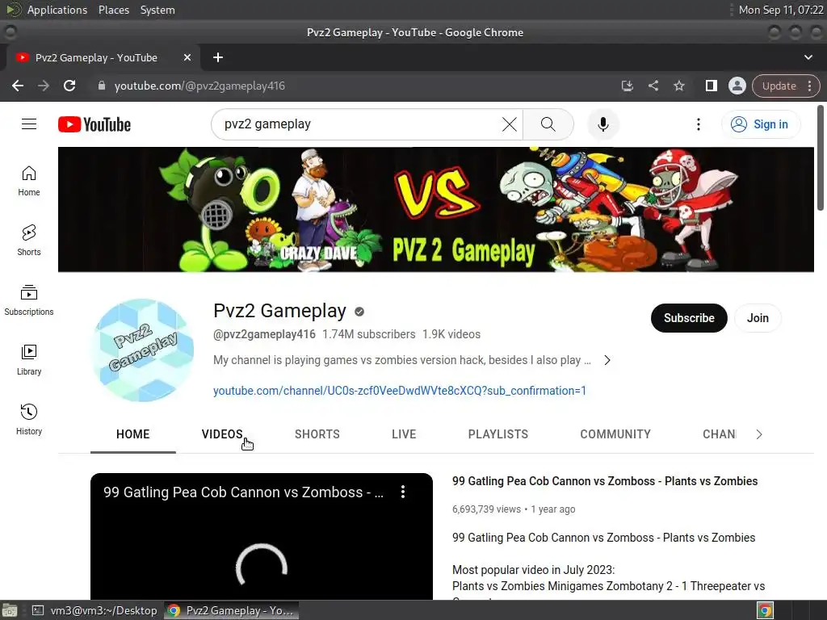This screenshot has height=620, width=827.
Task: Start voice search with the microphone icon
Action: click(602, 124)
